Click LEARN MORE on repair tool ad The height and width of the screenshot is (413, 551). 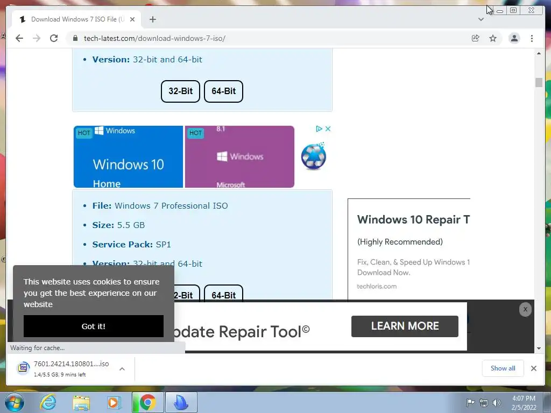pyautogui.click(x=405, y=326)
